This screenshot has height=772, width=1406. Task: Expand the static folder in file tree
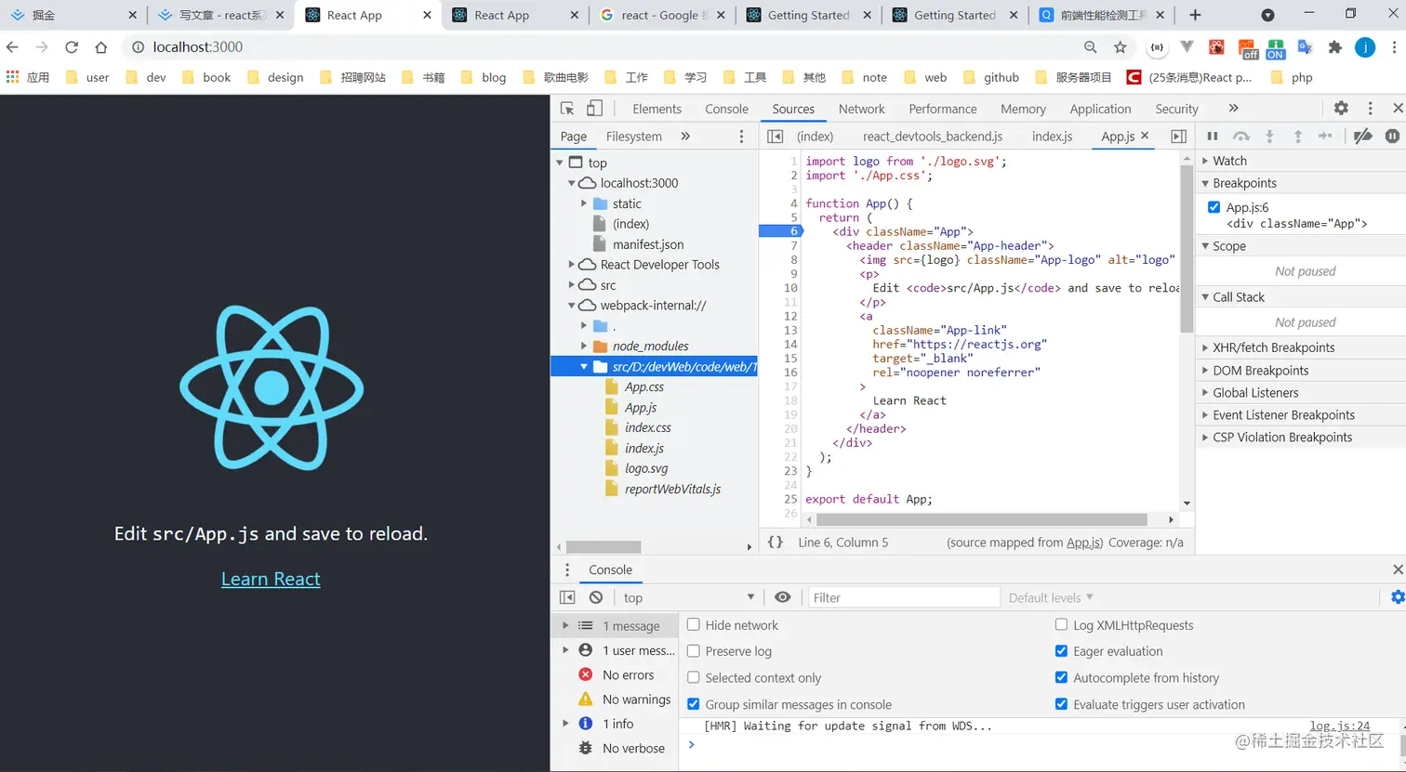(x=584, y=203)
